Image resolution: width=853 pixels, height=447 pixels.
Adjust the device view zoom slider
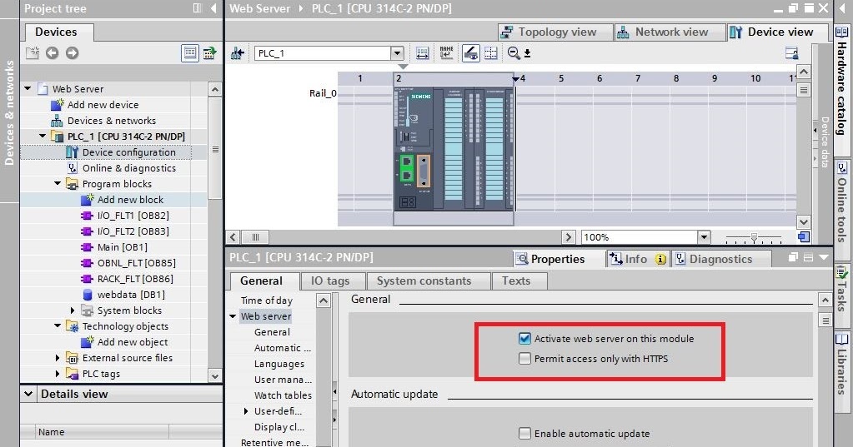(754, 237)
